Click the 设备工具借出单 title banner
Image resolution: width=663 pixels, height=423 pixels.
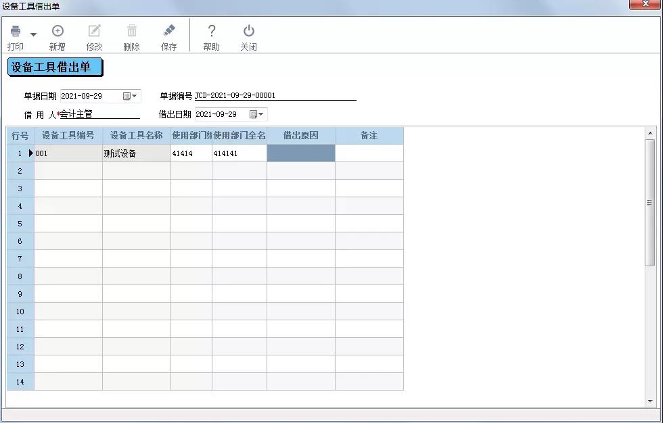(55, 68)
